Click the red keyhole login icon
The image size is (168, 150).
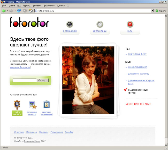pyautogui.click(x=130, y=24)
